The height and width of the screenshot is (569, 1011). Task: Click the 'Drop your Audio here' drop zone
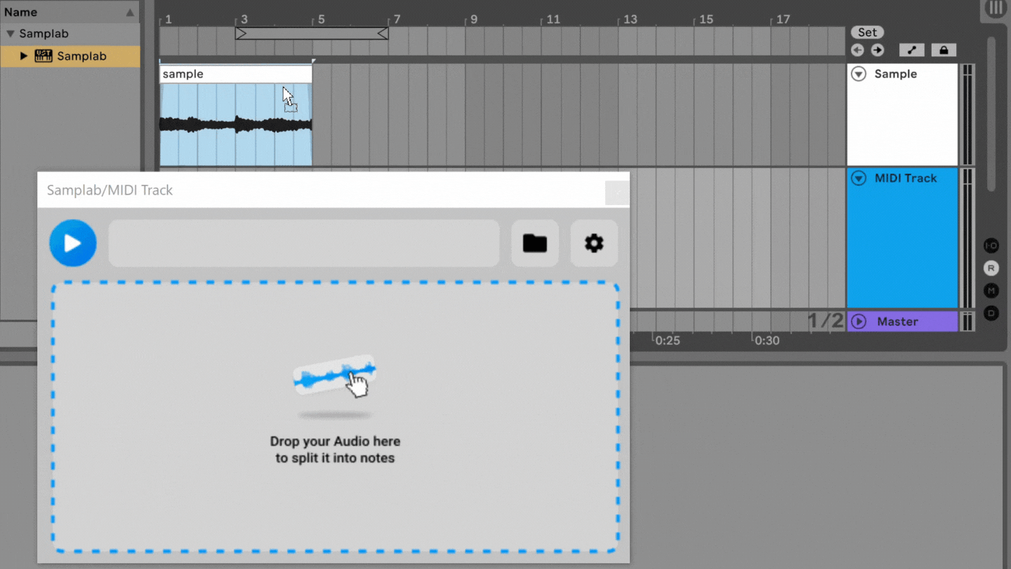[x=335, y=417]
